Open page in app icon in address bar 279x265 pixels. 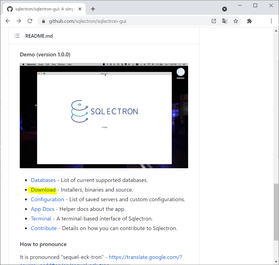pyautogui.click(x=214, y=21)
